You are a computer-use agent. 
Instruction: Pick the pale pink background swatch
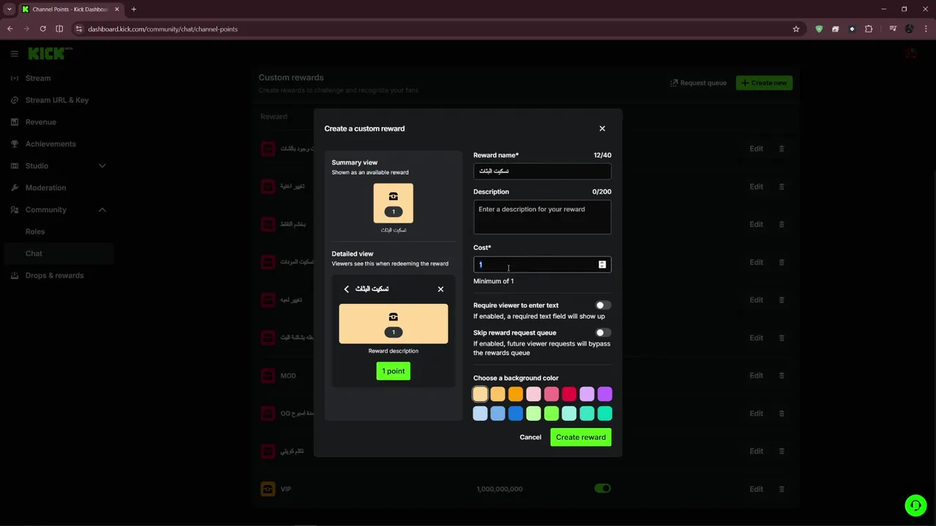point(534,394)
